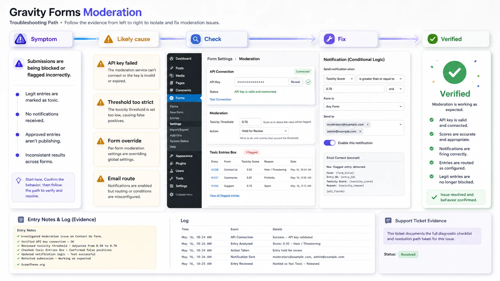Click the Tools wrench icon in sidebar
Screen dimensions: 500x281
(172, 178)
